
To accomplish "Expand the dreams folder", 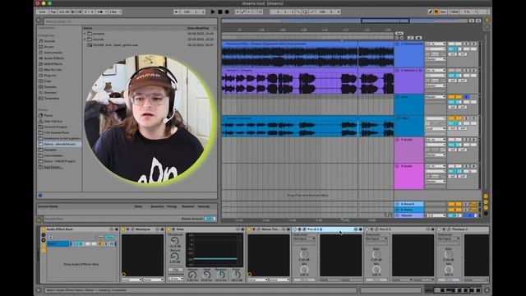I will coord(85,34).
